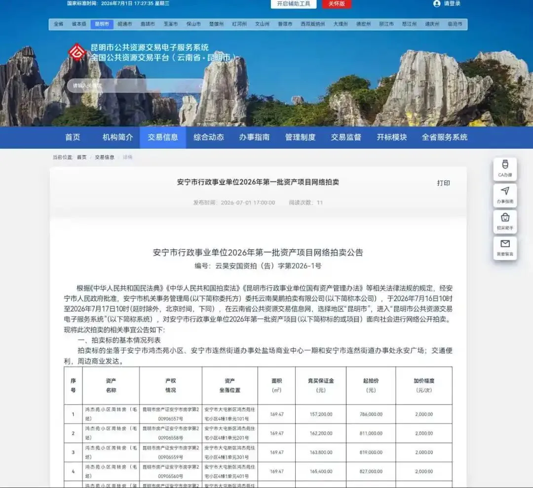Open the paper-plane 办事指南 floating side widget
The image size is (533, 488).
point(505,195)
